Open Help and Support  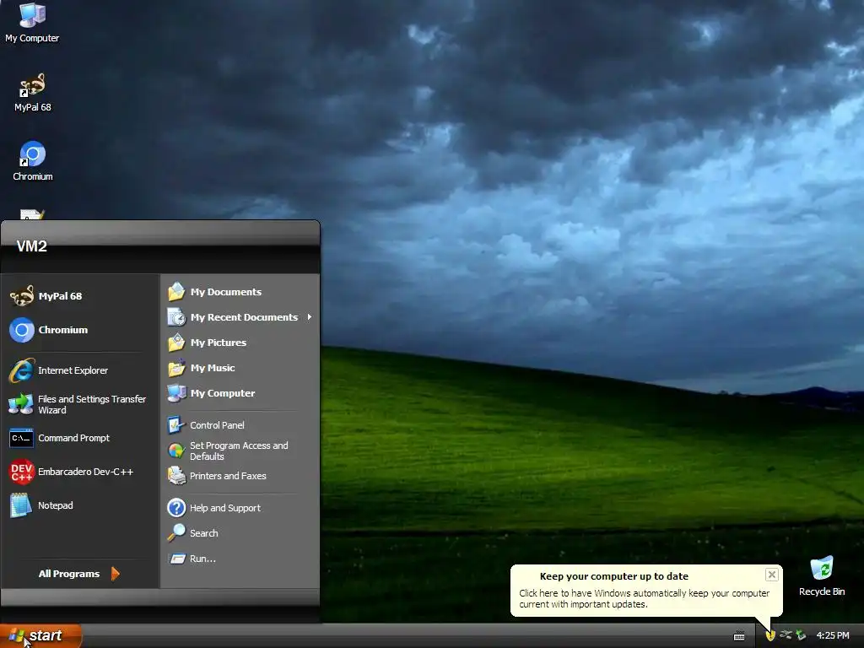pyautogui.click(x=240, y=508)
